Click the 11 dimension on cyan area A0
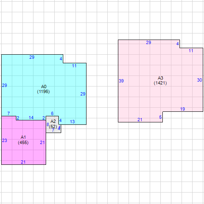This screenshot has width=204, height=204. (x=74, y=66)
